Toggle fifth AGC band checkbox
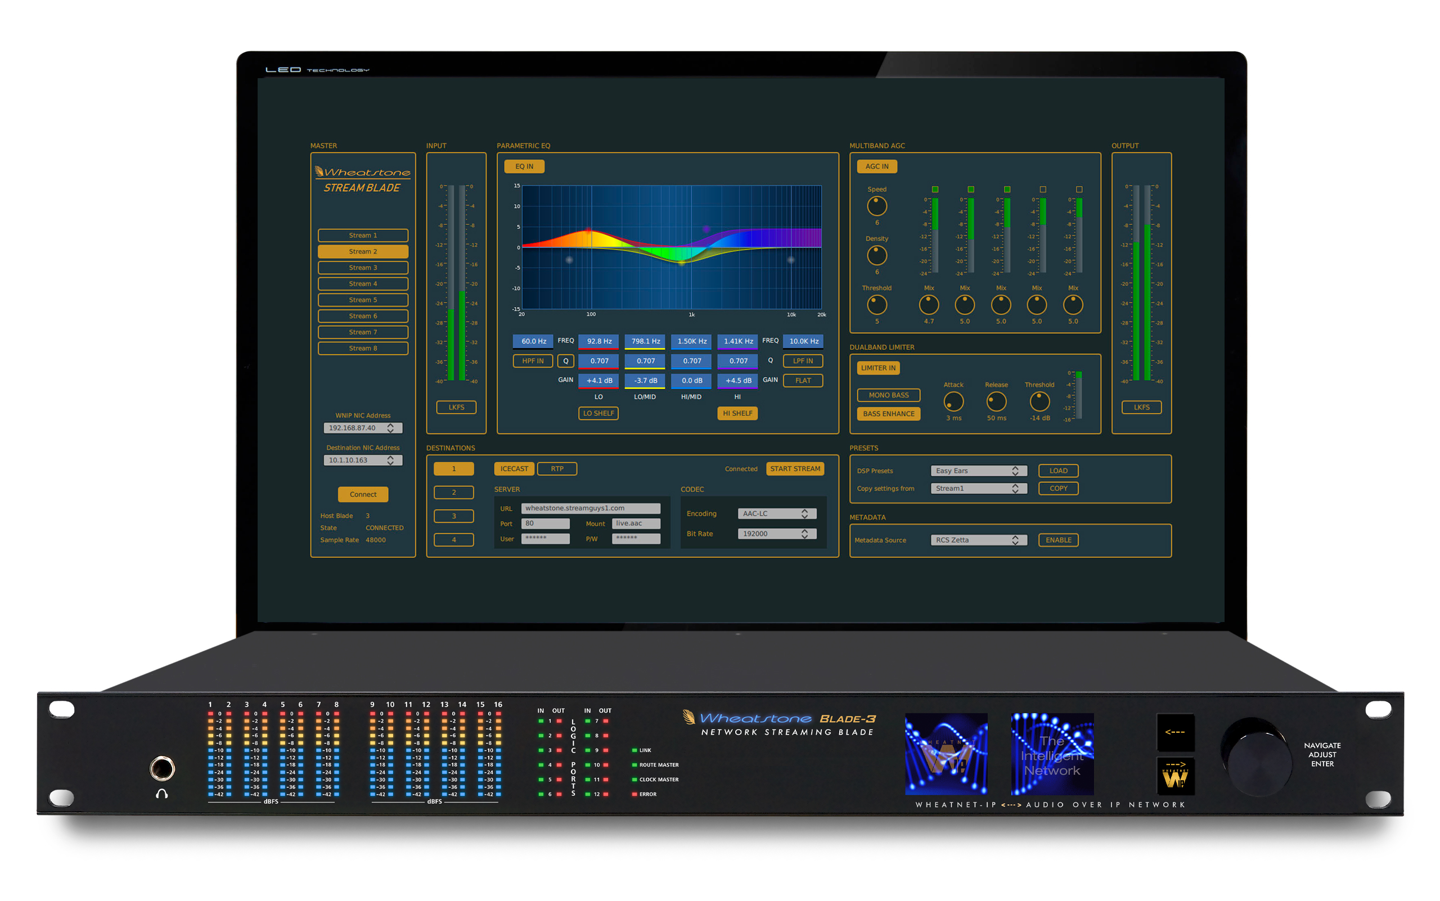This screenshot has width=1440, height=901. pyautogui.click(x=1079, y=189)
